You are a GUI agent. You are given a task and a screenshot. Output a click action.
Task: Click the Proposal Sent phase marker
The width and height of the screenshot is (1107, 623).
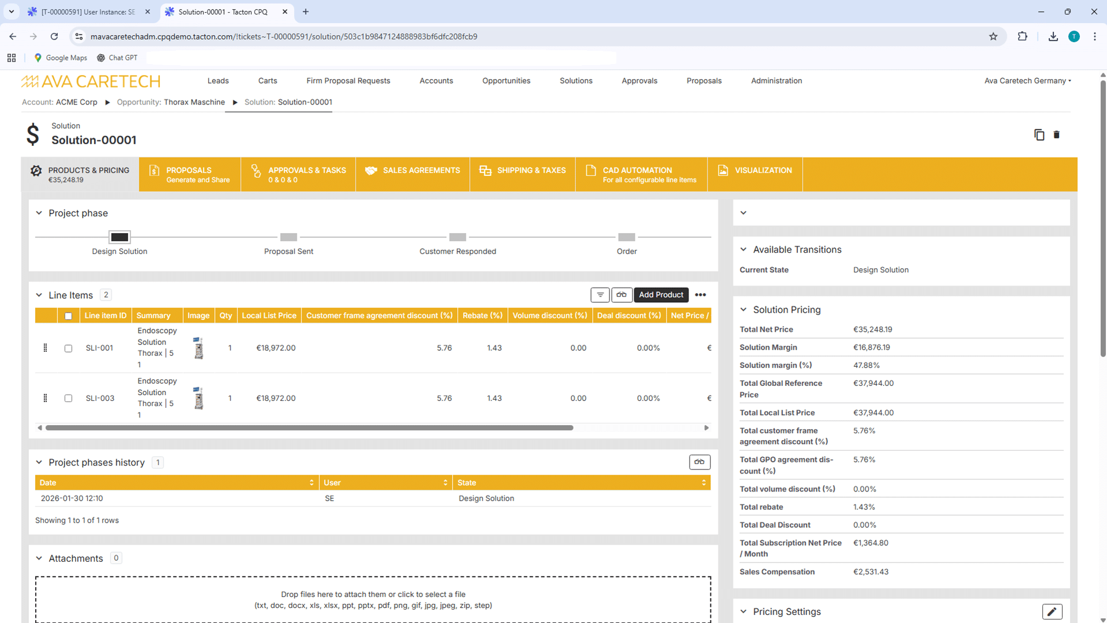tap(288, 237)
